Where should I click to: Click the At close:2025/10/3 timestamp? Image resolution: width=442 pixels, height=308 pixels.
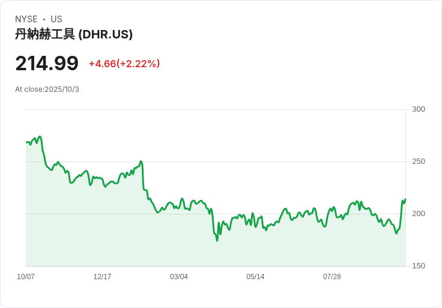47,89
